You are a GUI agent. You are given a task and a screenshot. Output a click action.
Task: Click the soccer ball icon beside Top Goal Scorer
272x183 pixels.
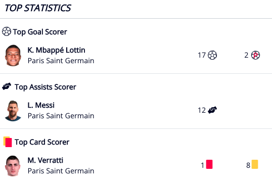pos(7,31)
